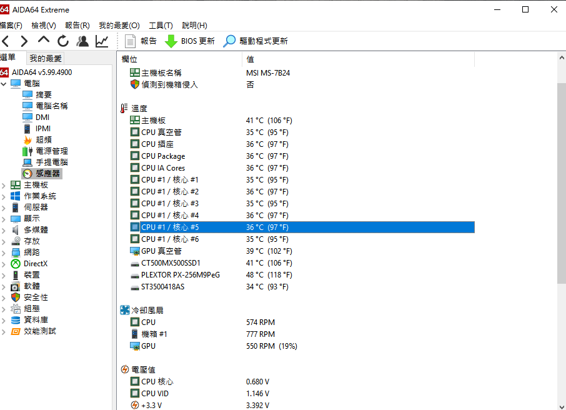Click the 溫度 thermometer section icon
The width and height of the screenshot is (566, 410).
point(124,108)
